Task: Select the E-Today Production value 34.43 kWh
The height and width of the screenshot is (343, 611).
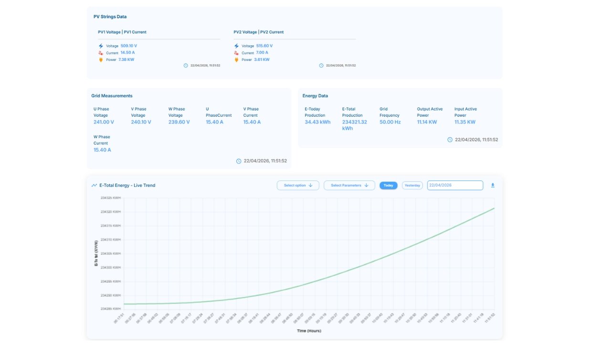Action: (317, 122)
